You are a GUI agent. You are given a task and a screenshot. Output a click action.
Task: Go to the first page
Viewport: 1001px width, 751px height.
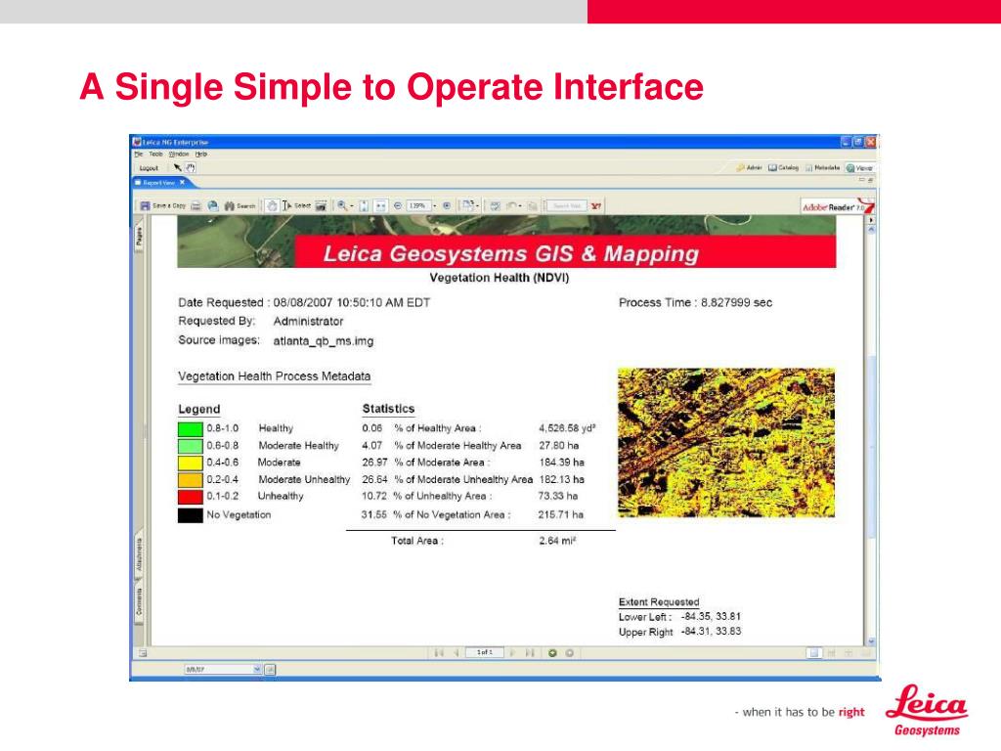click(439, 652)
